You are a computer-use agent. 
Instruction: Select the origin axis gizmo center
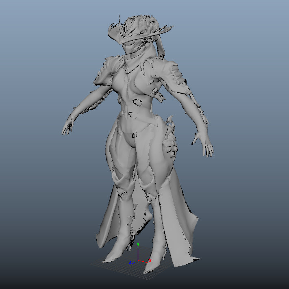coord(138,260)
